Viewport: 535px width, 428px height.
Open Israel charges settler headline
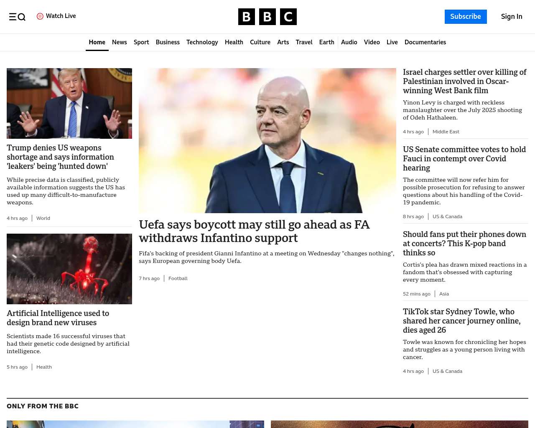[465, 81]
